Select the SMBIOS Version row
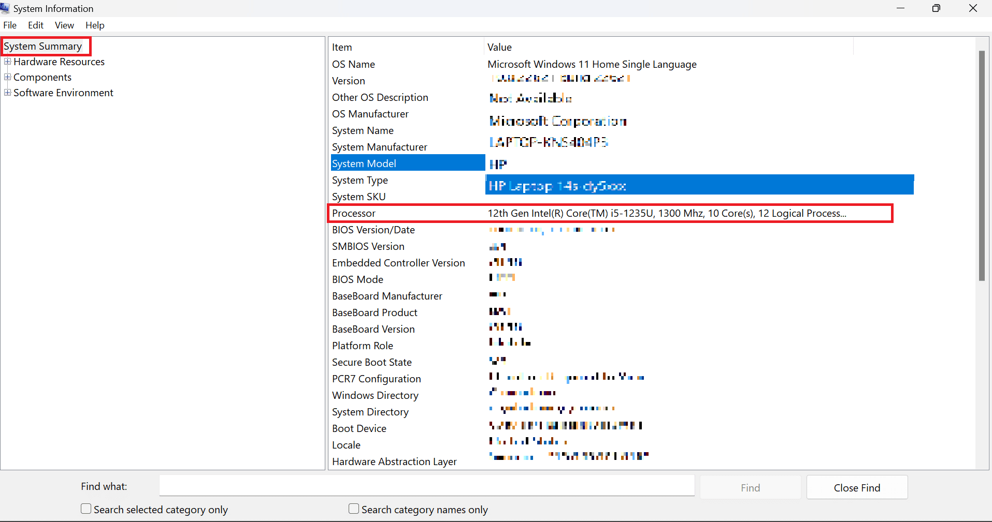The image size is (992, 522). (x=622, y=246)
